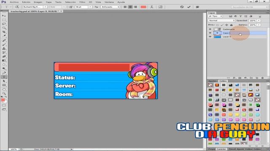This screenshot has height=151, width=270.
Task: Open the Ventana menu
Action: [x=109, y=2]
